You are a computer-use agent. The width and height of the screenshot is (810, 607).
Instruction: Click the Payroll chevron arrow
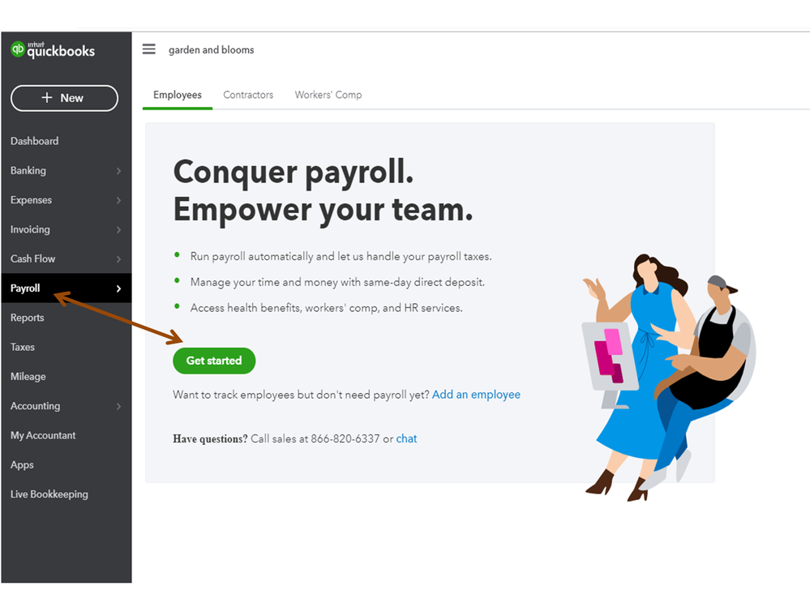[x=119, y=289]
